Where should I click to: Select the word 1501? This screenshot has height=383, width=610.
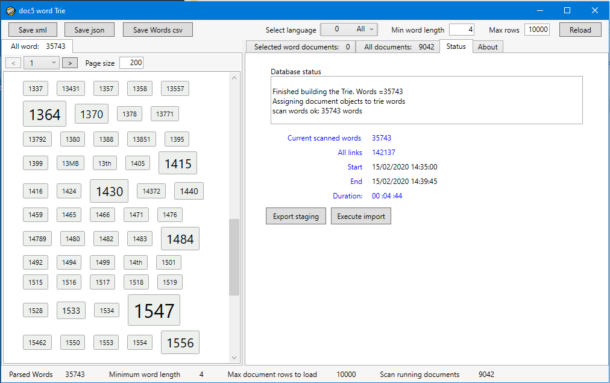tap(168, 262)
